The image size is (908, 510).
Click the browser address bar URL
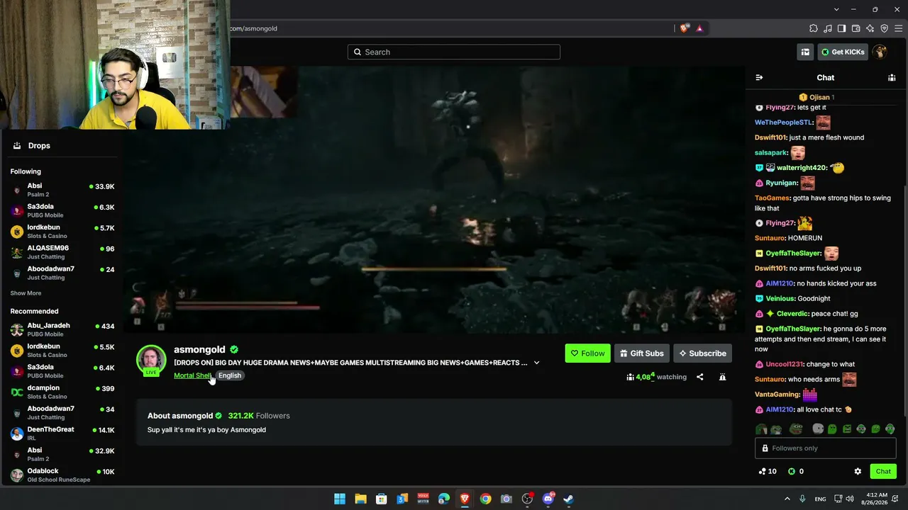[x=253, y=28]
